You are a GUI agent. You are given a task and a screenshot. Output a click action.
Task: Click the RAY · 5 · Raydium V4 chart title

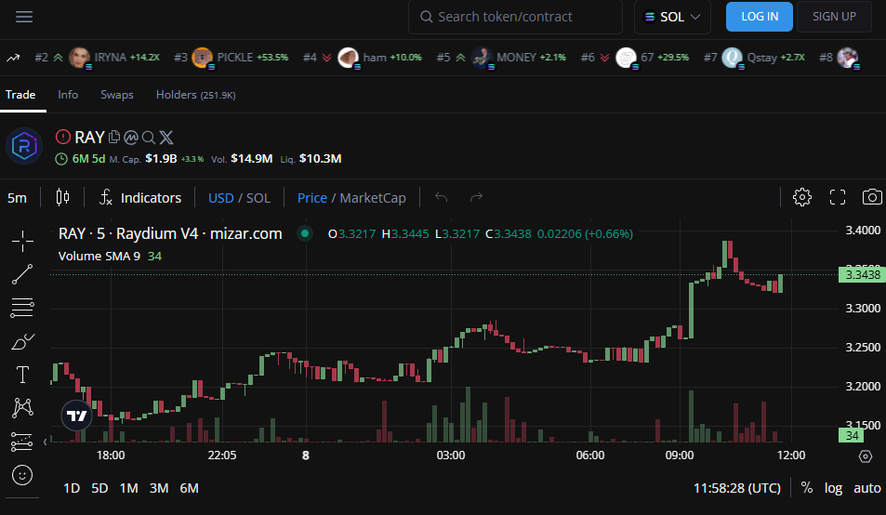[170, 233]
